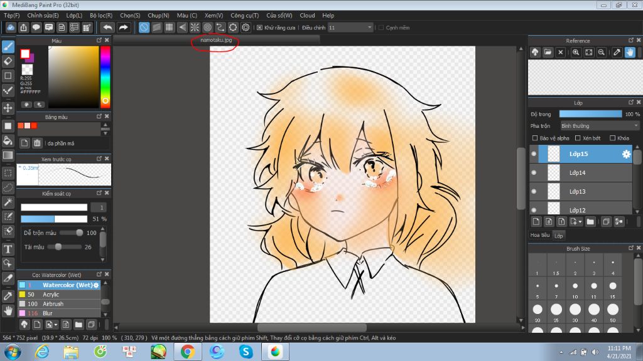Undock the Brush Size panel
The width and height of the screenshot is (643, 361).
631,248
